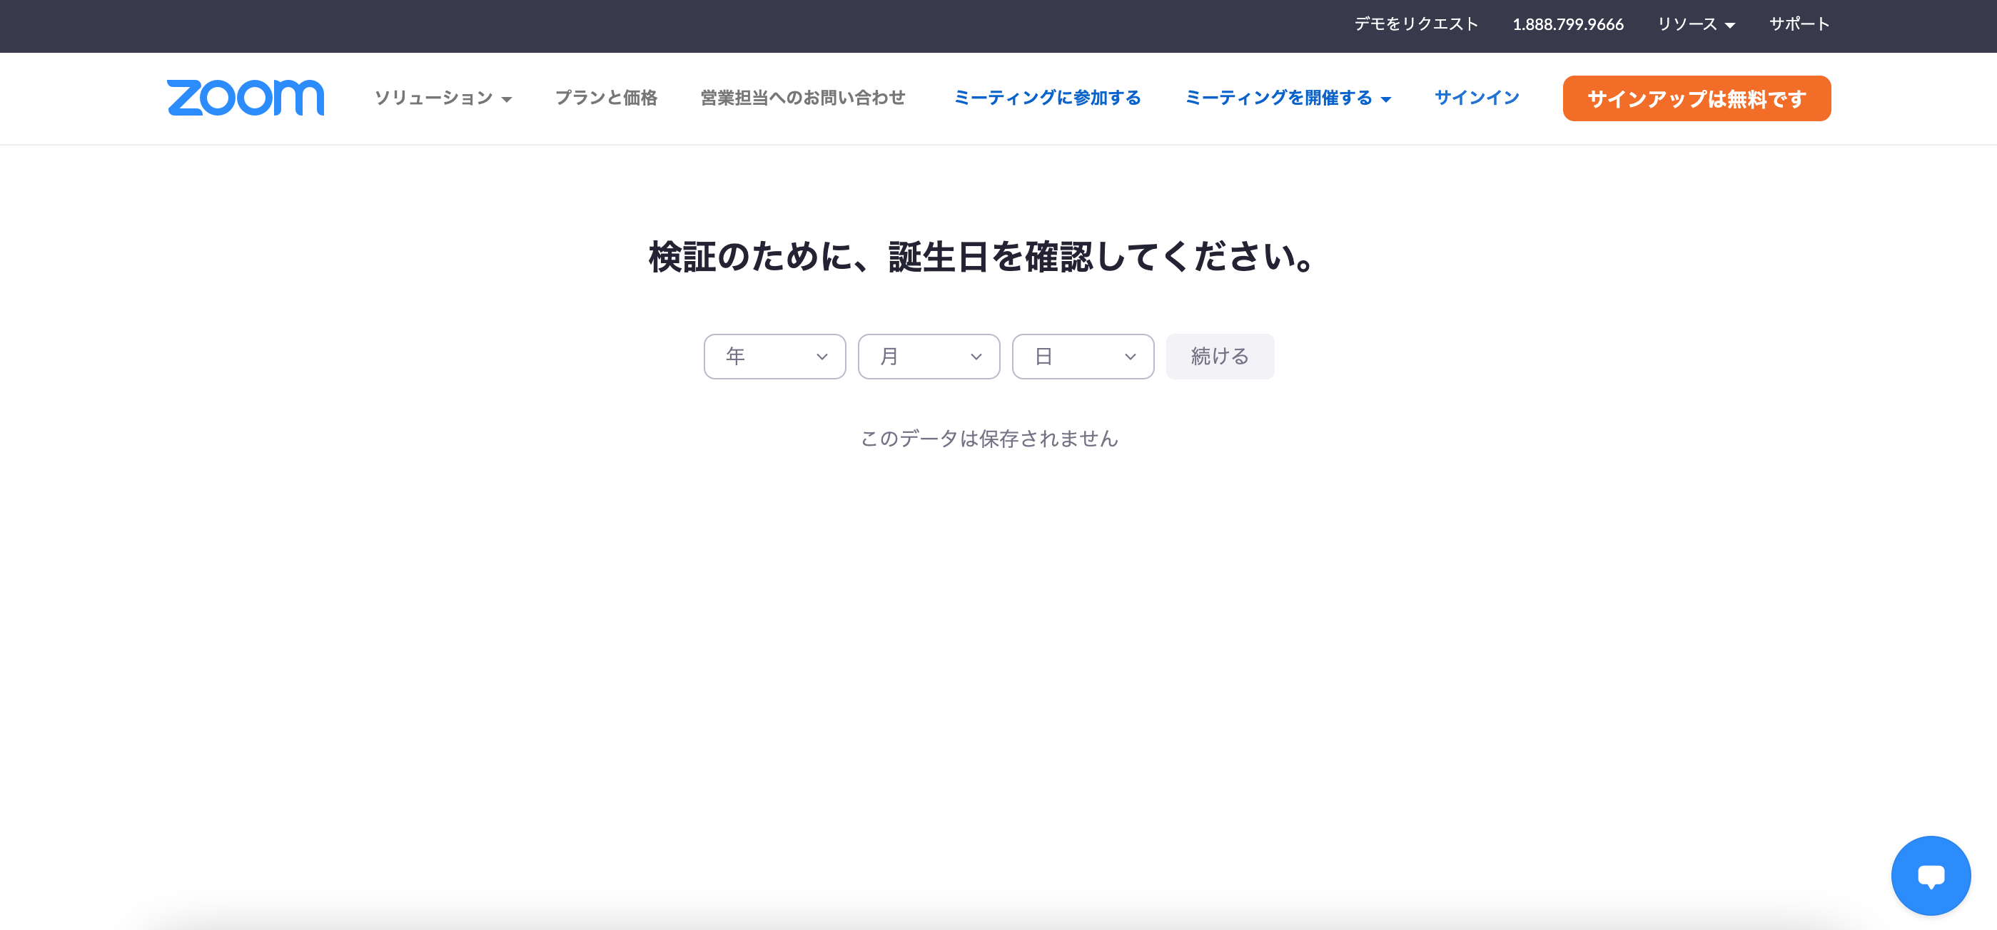Screen dimensions: 1997x930
Task: Expand the リソース dropdown
Action: coord(1695,24)
